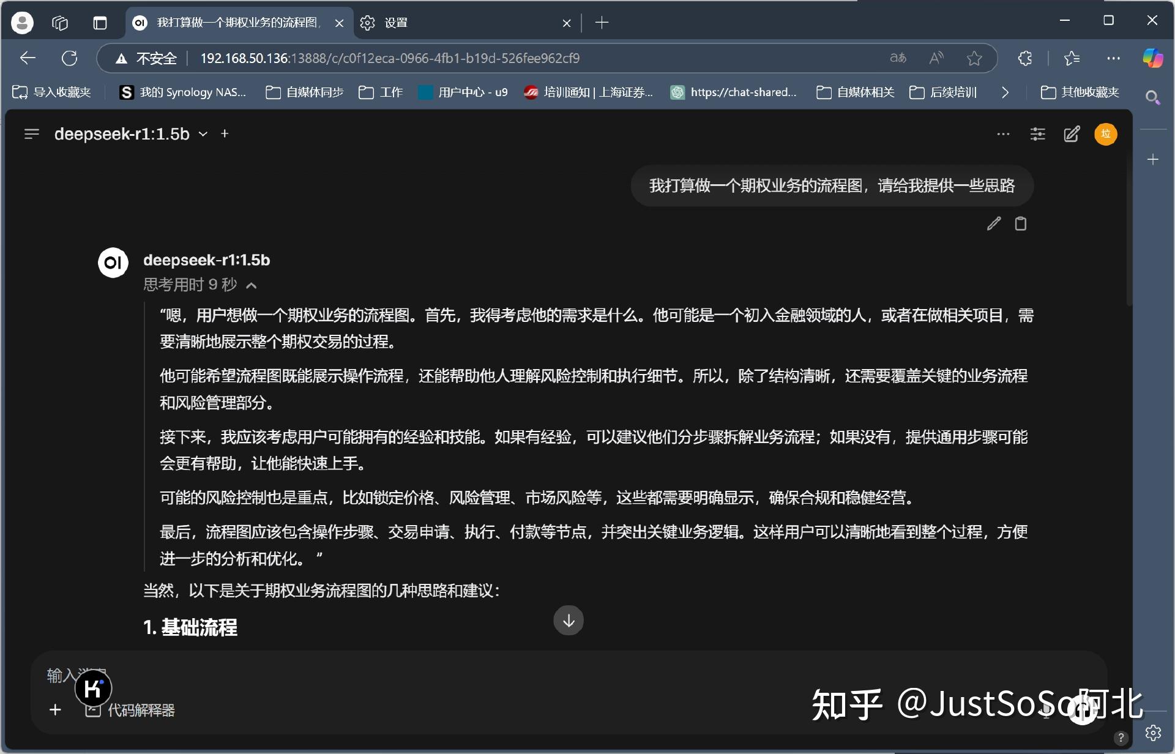Switch to the 设置 browser tab
The image size is (1175, 754).
click(x=395, y=23)
